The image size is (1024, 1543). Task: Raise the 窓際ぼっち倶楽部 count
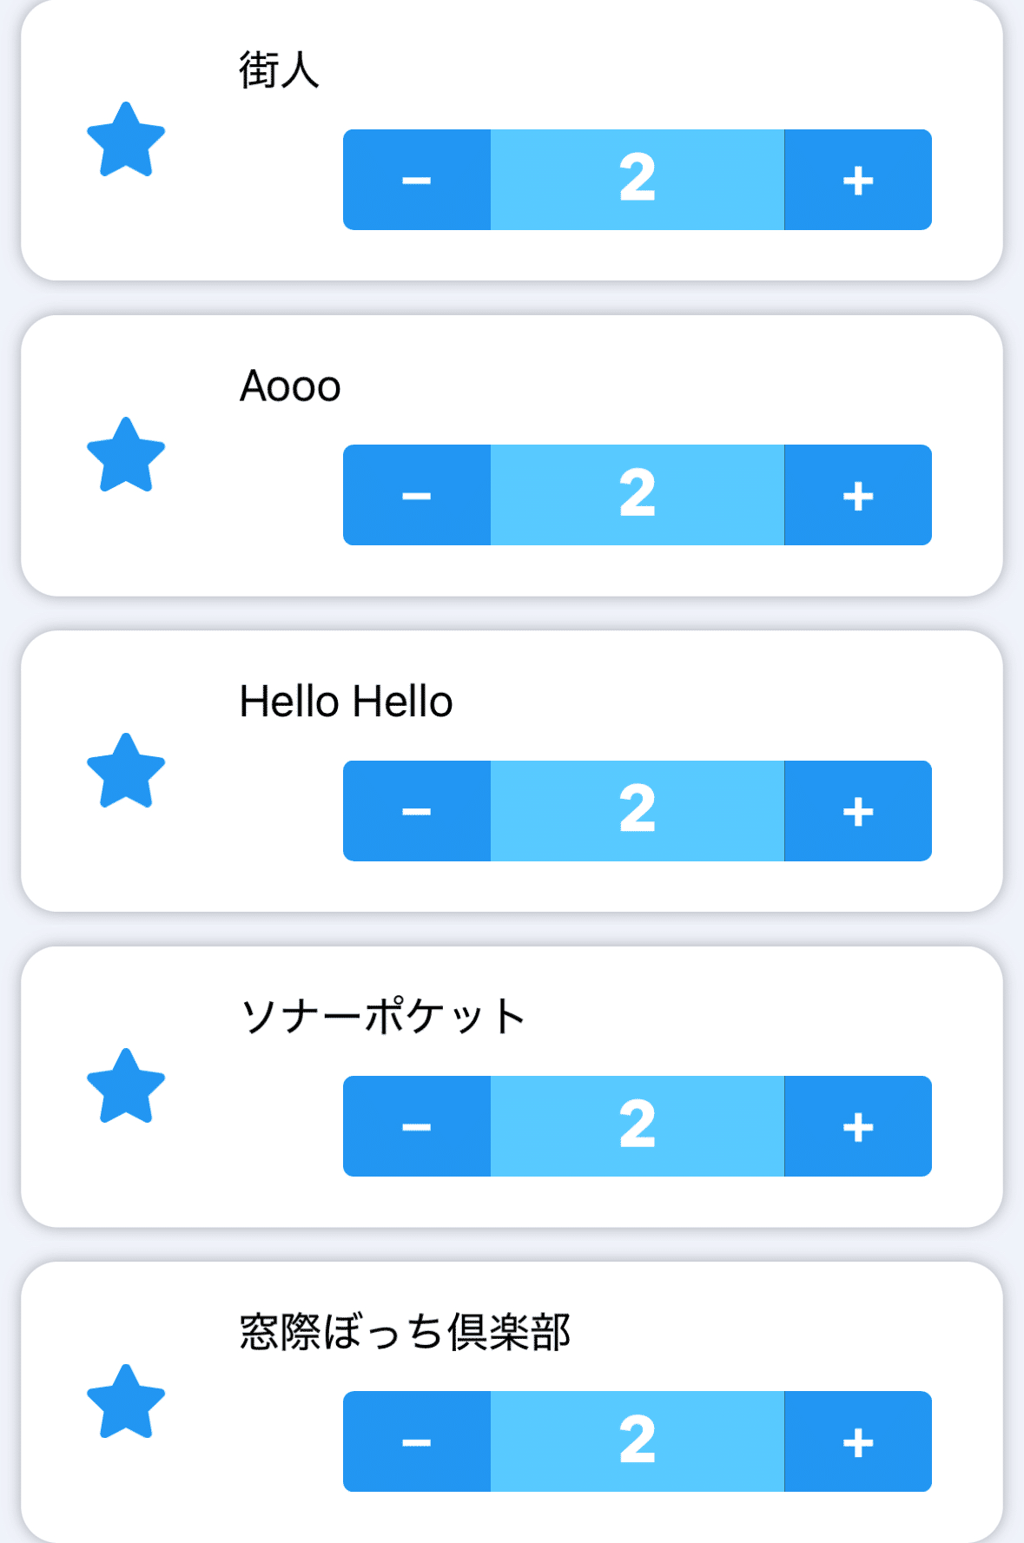pyautogui.click(x=857, y=1441)
